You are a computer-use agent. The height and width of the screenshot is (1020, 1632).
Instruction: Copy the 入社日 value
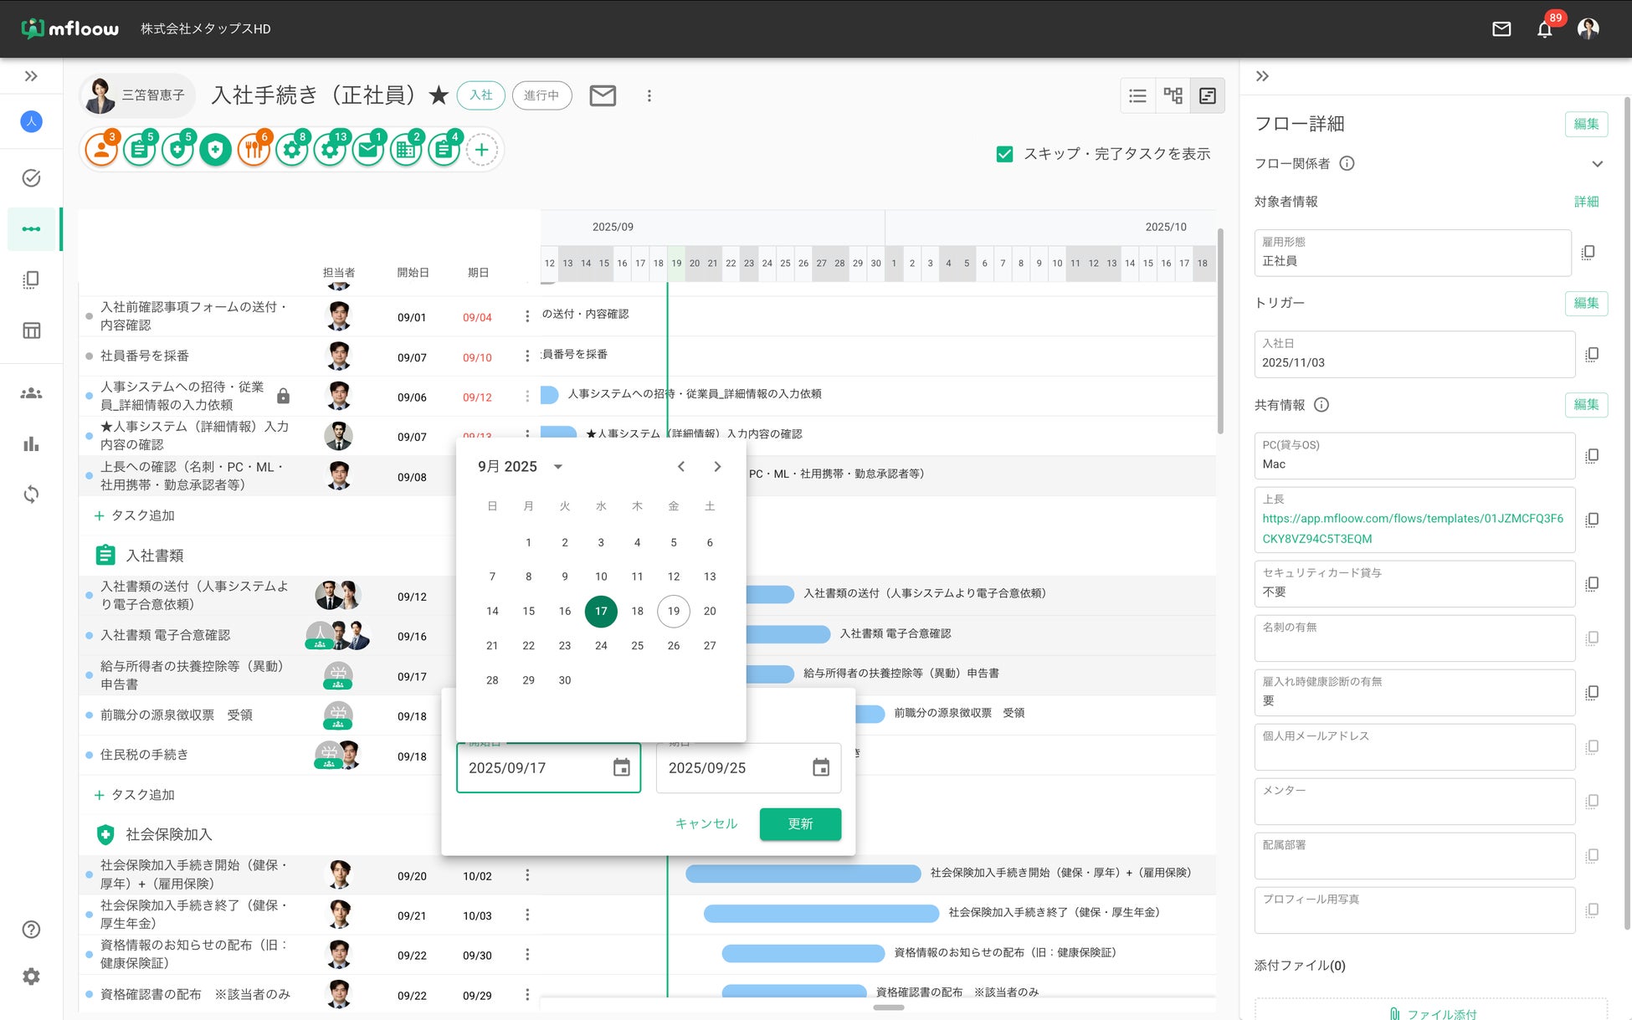[x=1592, y=355]
